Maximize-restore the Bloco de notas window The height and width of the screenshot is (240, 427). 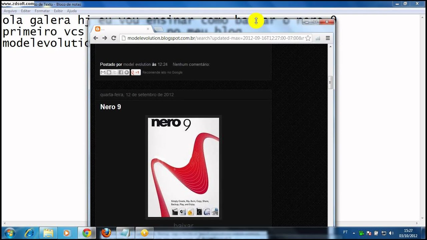coord(405,4)
